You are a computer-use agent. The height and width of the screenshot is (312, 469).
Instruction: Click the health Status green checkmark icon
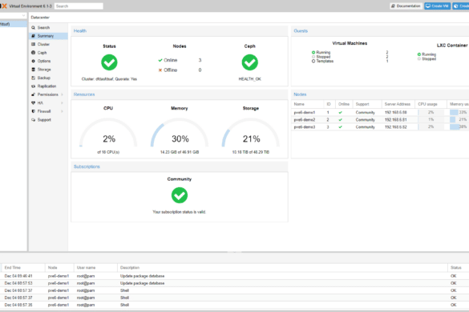109,62
